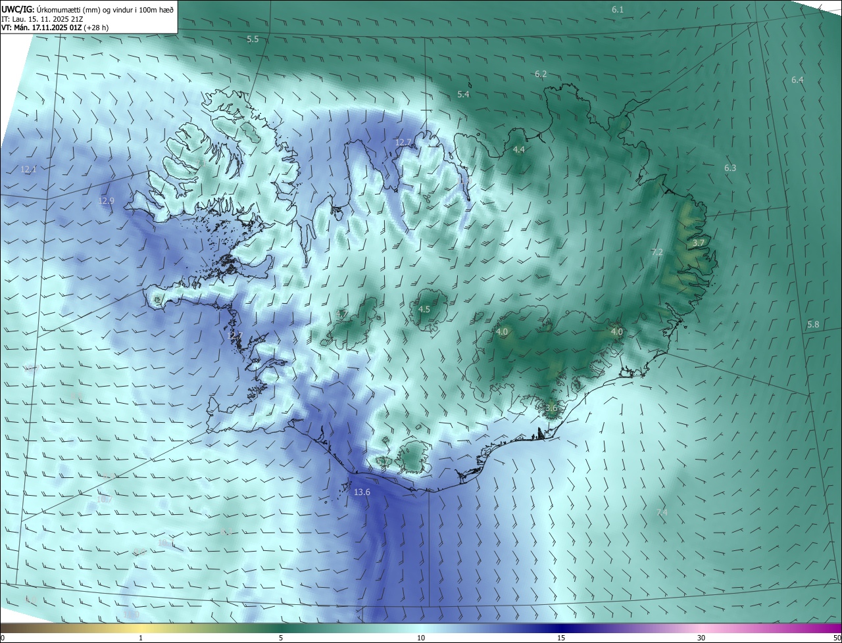The height and width of the screenshot is (643, 842).
Task: Click the 10 tick on the color scale
Action: [421, 638]
